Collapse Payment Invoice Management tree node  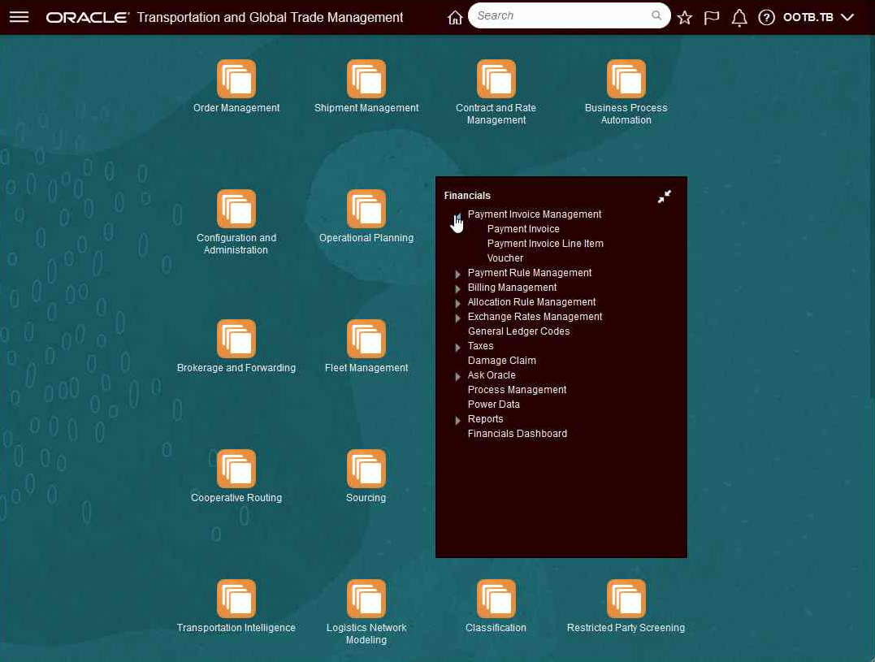point(457,216)
